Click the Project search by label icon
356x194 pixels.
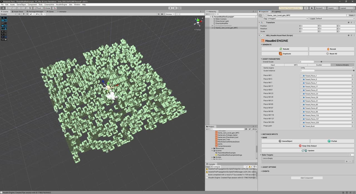[249, 129]
